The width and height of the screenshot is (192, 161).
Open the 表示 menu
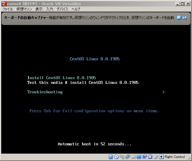(39, 9)
